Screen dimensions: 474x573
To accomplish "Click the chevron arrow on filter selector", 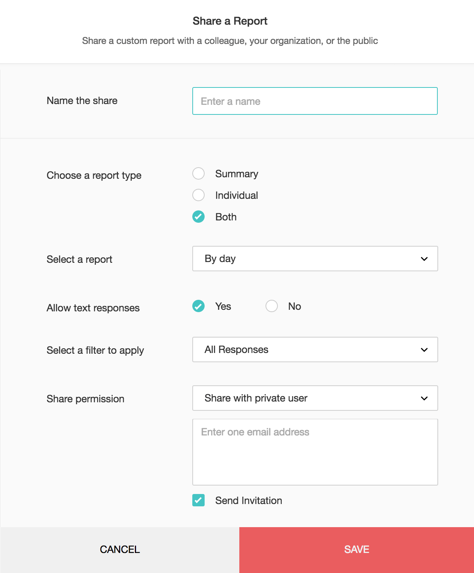I will tap(424, 350).
